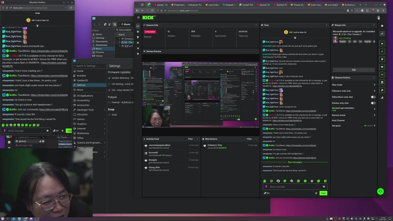Click the New messages divider in chat
The width and height of the screenshot is (393, 221).
[x=295, y=162]
